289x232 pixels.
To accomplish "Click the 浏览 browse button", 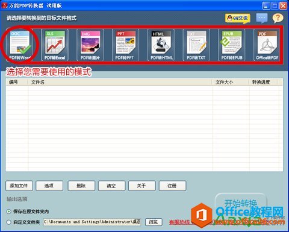I will pos(154,222).
